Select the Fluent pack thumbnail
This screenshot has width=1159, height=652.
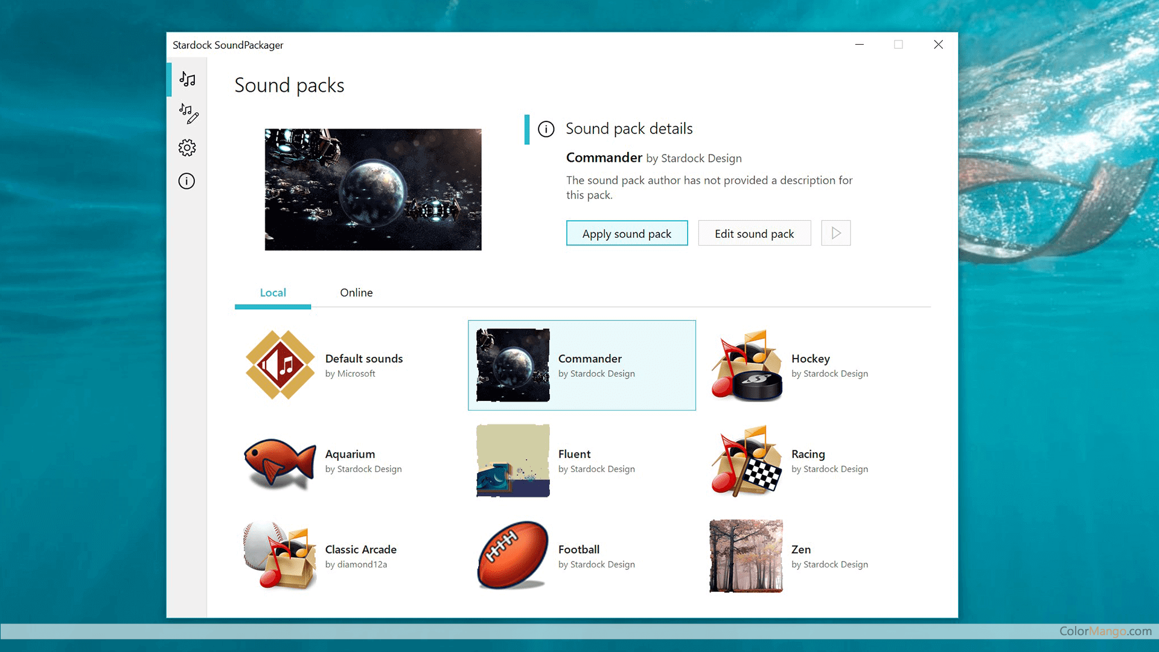coord(513,461)
